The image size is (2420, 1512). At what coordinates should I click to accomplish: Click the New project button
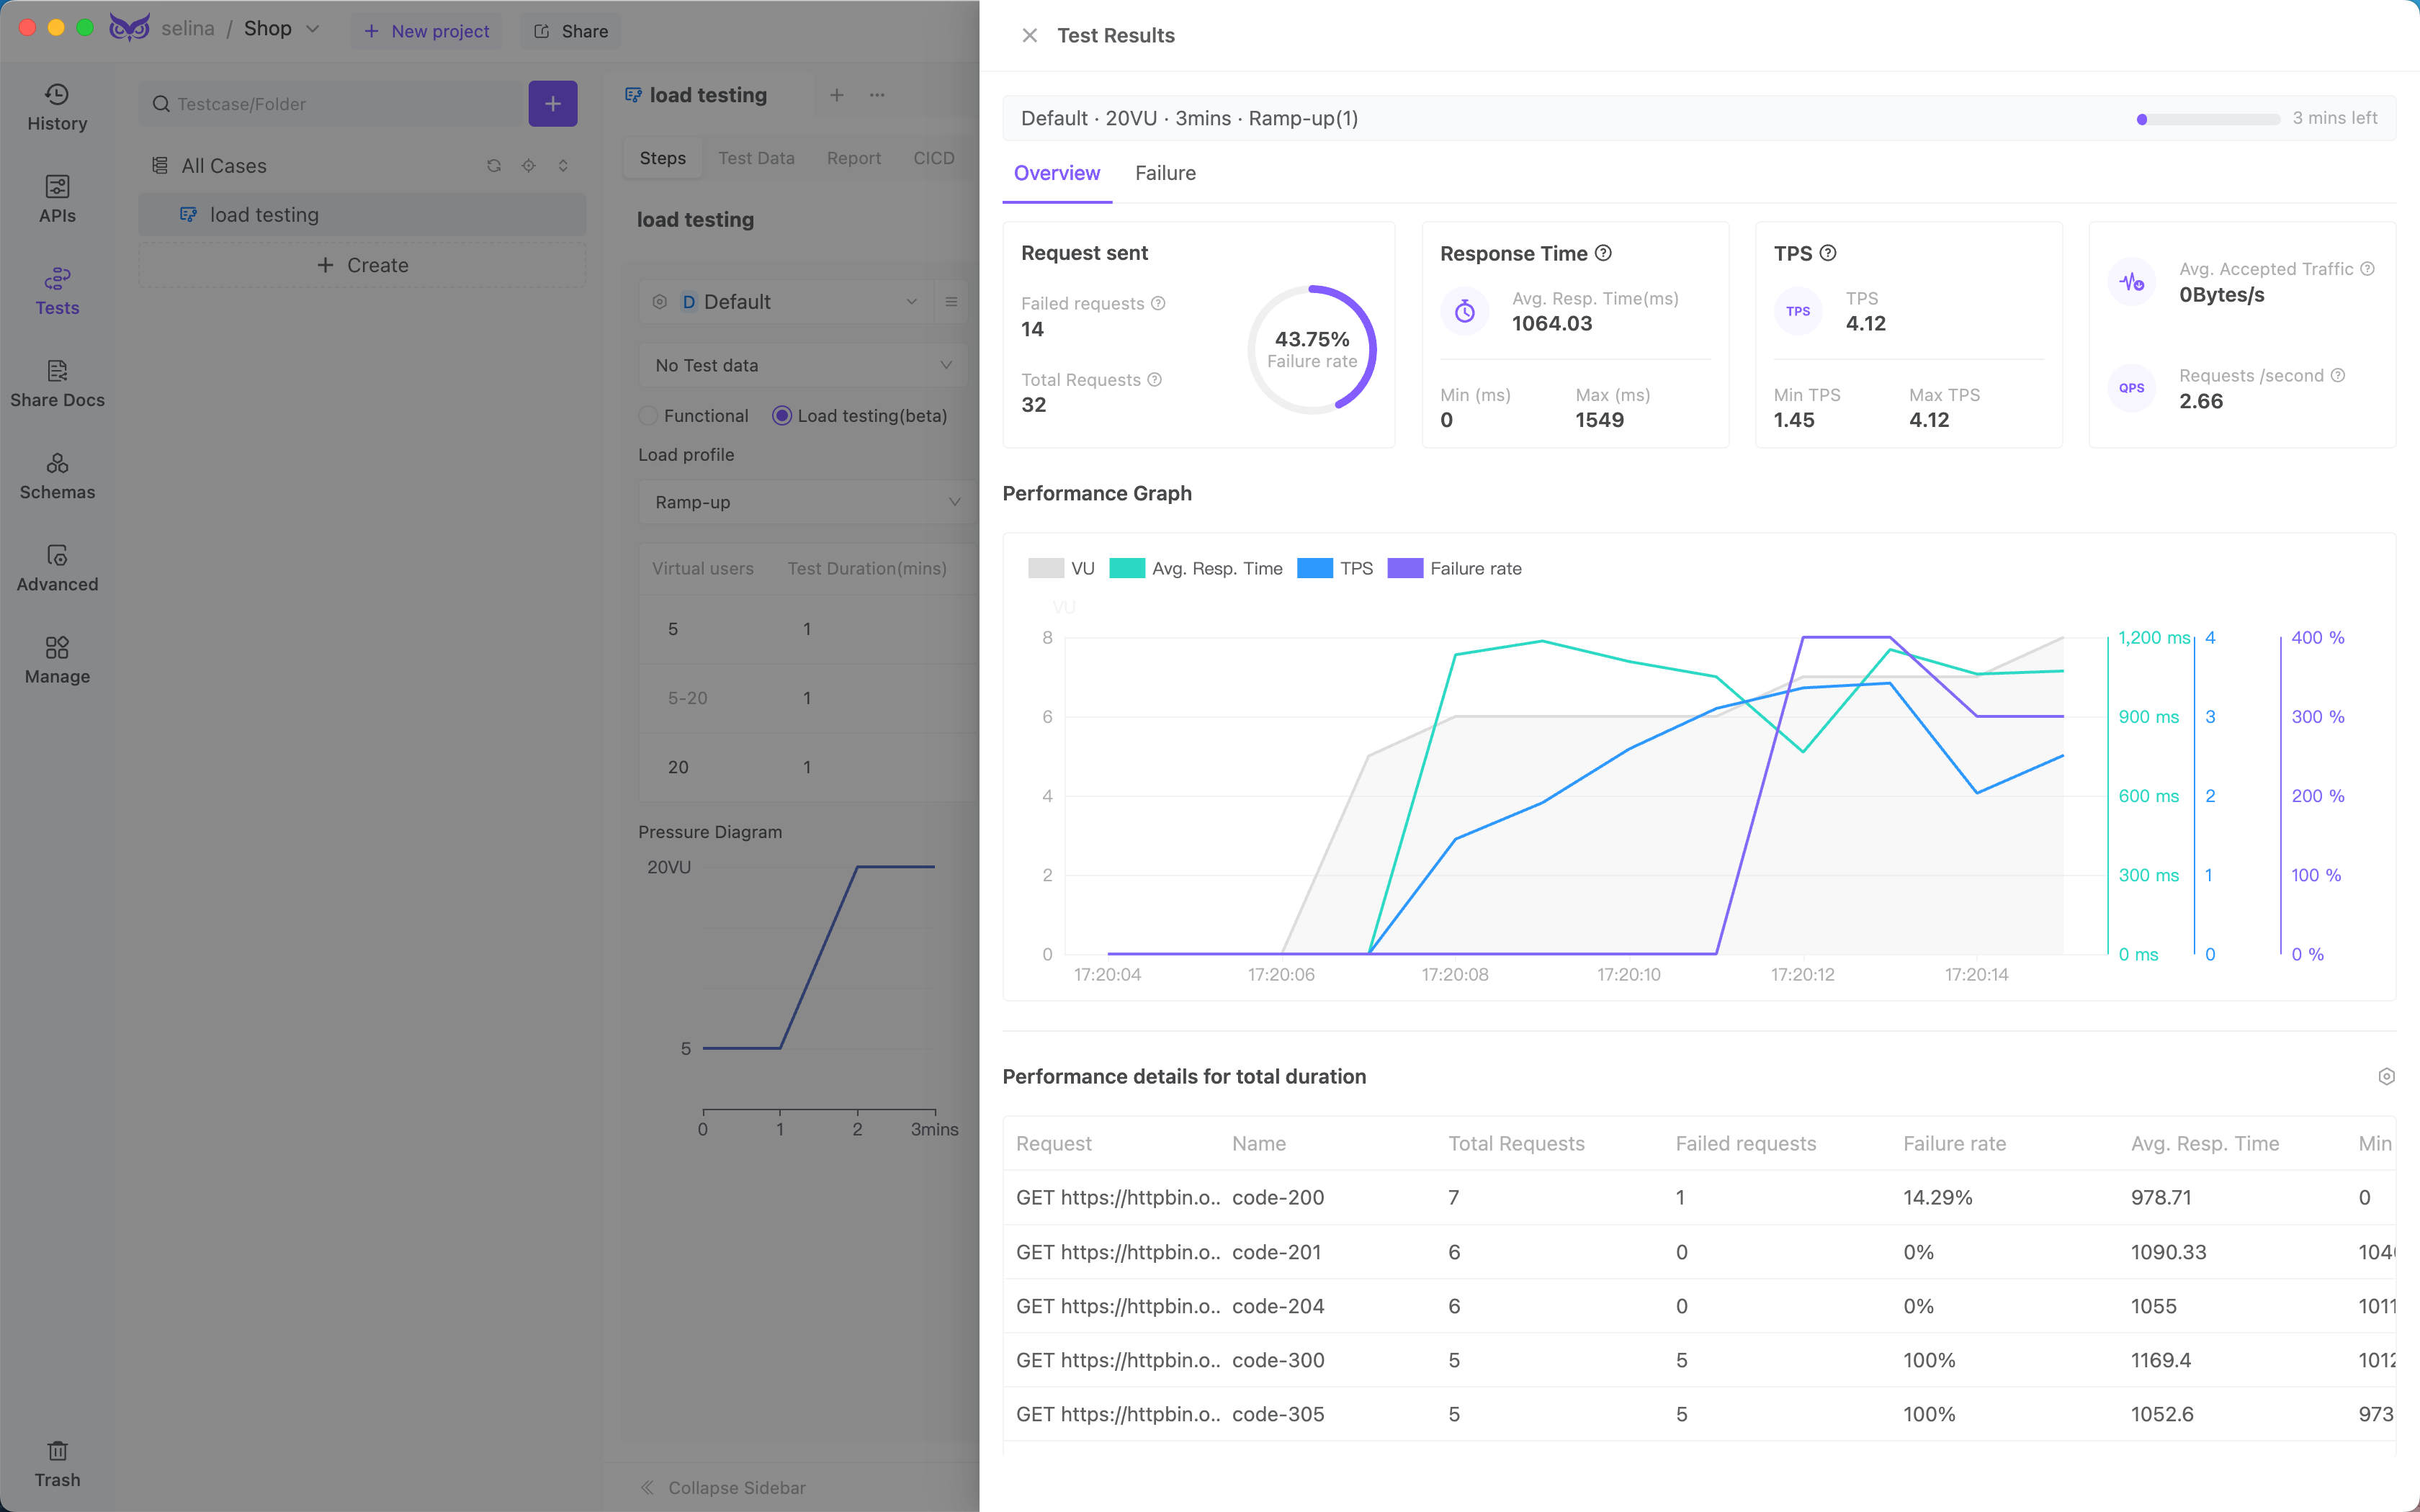tap(427, 31)
